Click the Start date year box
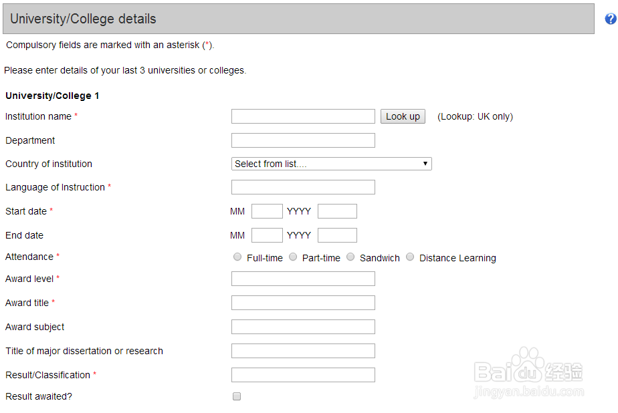Screen dimensions: 618x413 point(337,211)
